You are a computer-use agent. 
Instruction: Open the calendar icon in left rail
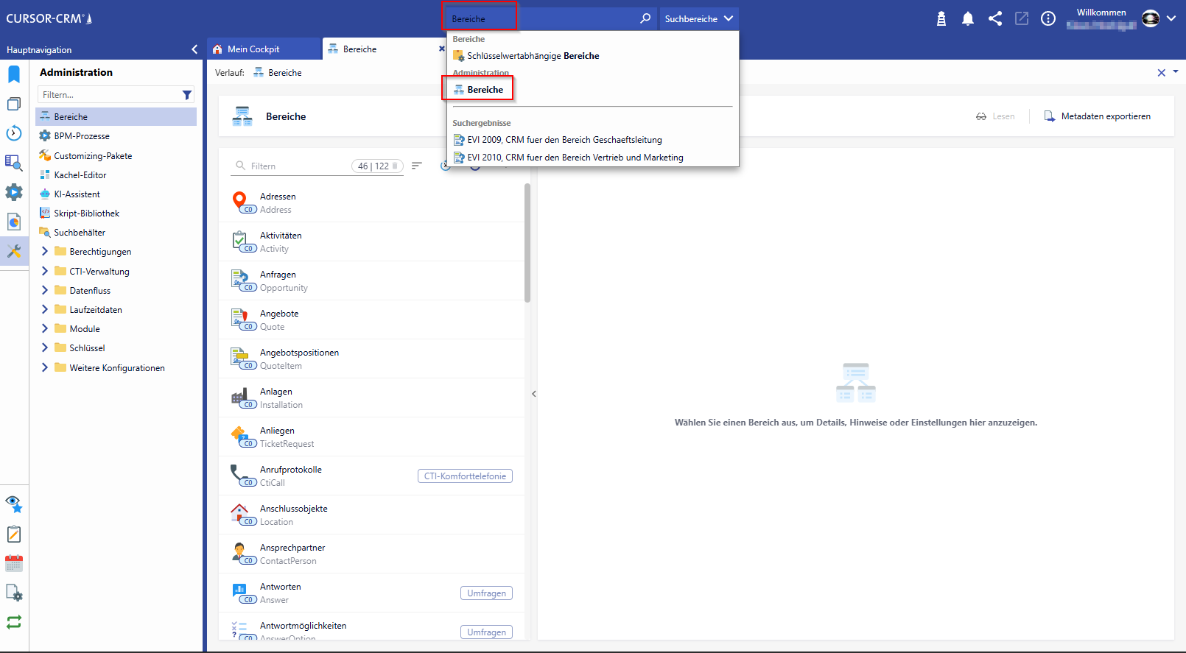tap(14, 564)
